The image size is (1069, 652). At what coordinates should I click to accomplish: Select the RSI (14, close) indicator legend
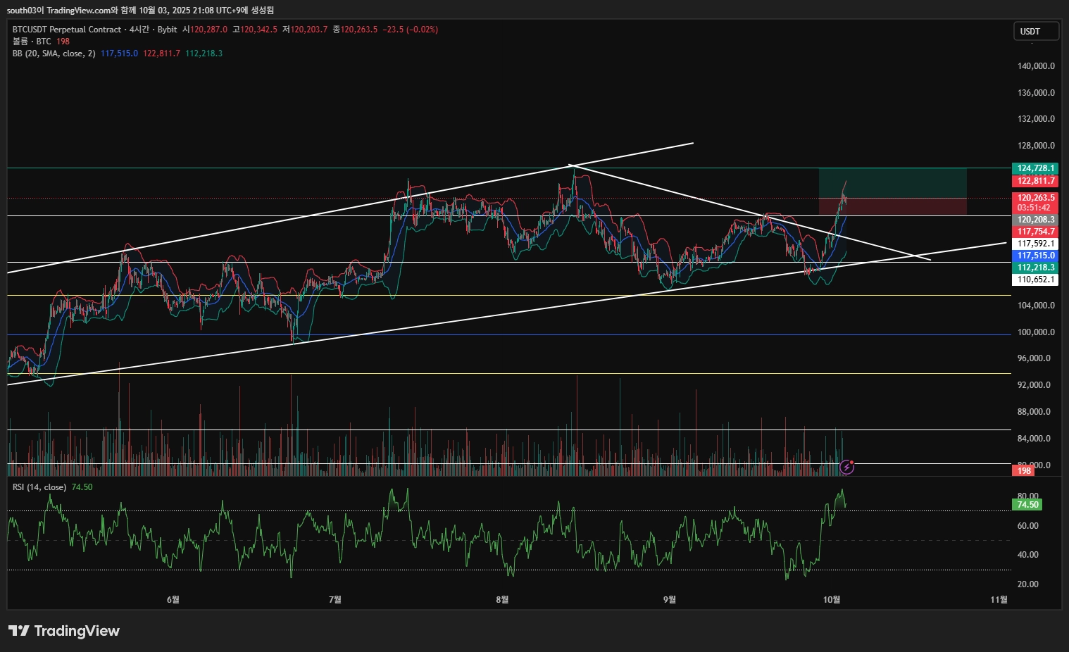click(39, 487)
